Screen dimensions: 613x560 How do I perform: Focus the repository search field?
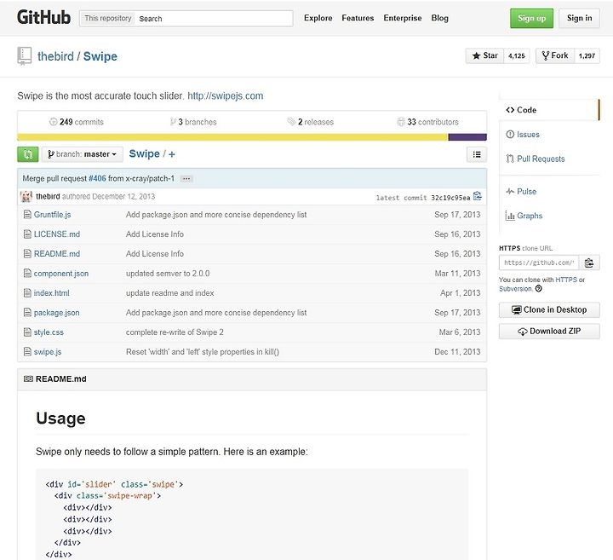214,19
